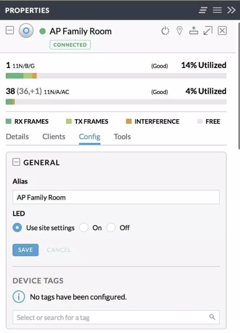The height and width of the screenshot is (333, 240).
Task: Turn the LED On
Action: pos(84,227)
